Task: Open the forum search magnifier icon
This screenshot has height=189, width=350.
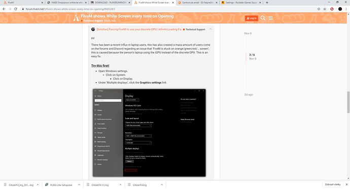Action: [x=263, y=18]
